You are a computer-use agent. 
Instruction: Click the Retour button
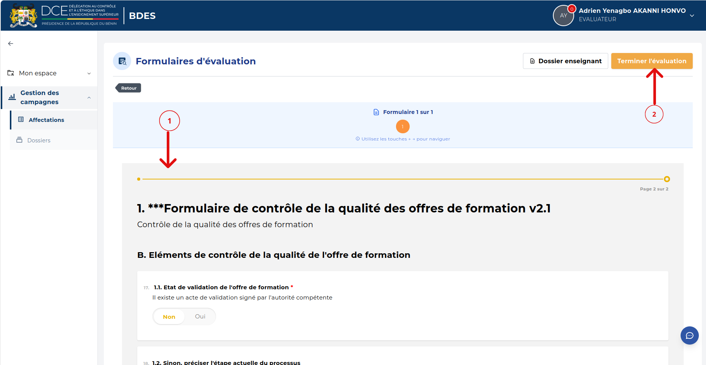[x=128, y=88]
